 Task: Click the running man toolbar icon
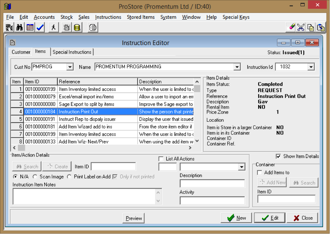coord(53,27)
